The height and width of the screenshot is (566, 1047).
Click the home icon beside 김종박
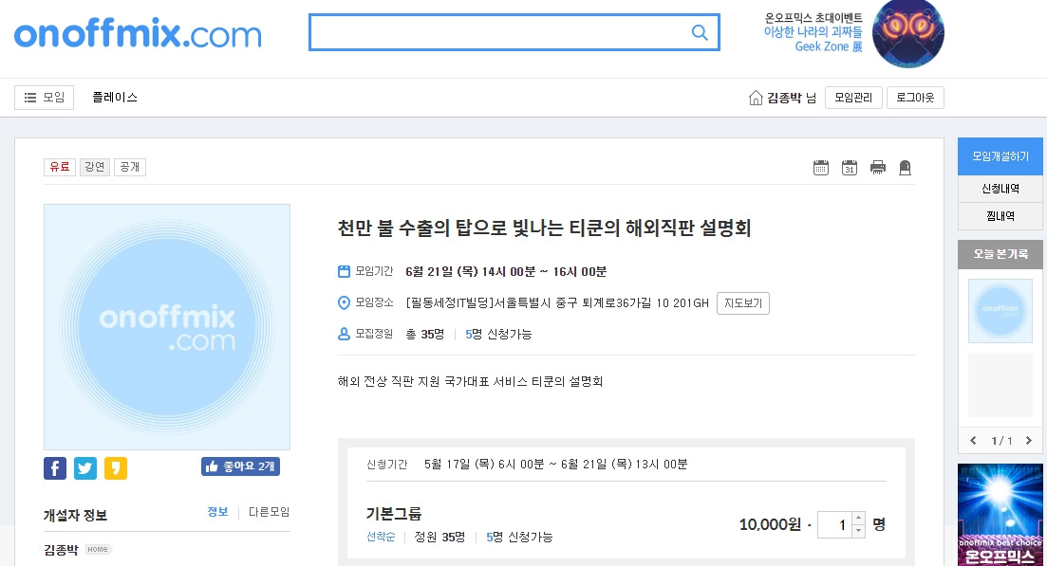(756, 98)
